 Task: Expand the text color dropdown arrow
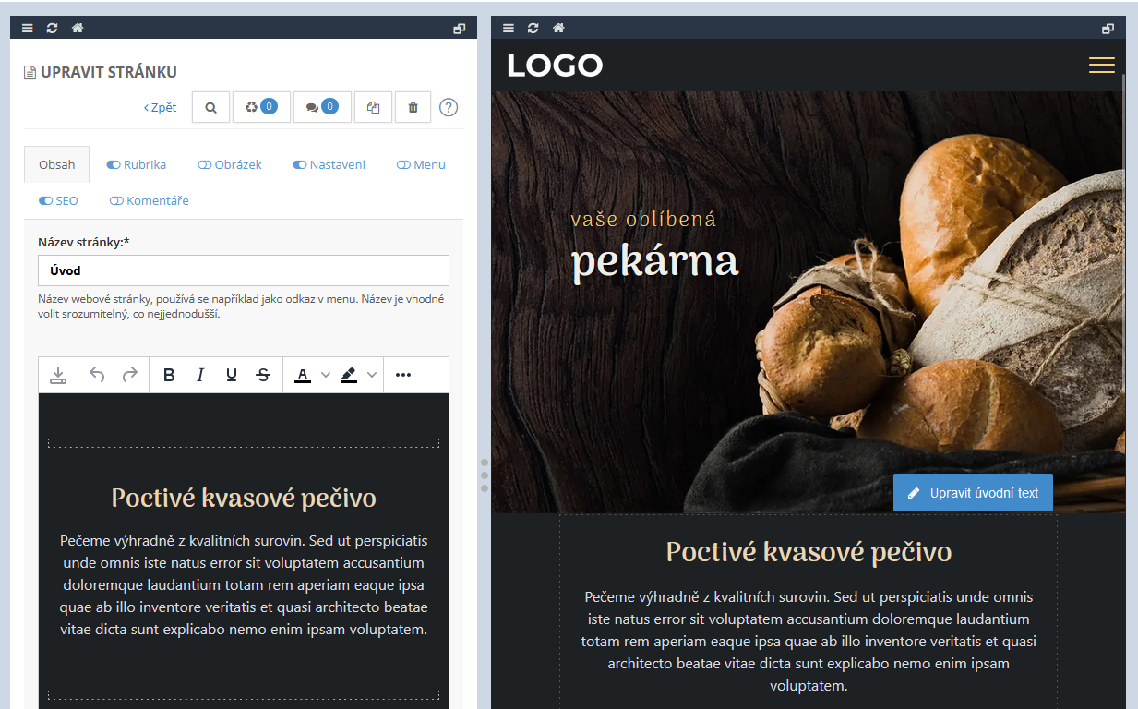[325, 375]
